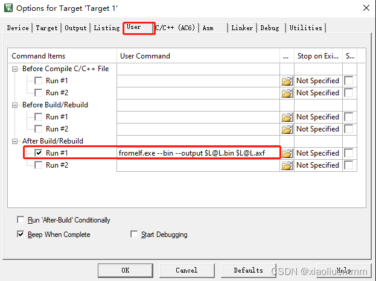Browse folder for Before Build Run #1
The height and width of the screenshot is (281, 376).
287,117
